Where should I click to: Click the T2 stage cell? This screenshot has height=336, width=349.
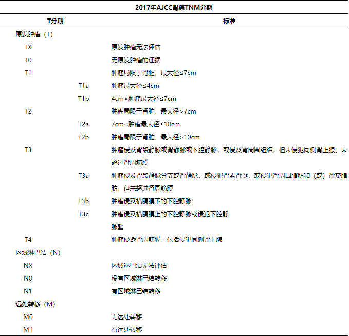coord(28,111)
